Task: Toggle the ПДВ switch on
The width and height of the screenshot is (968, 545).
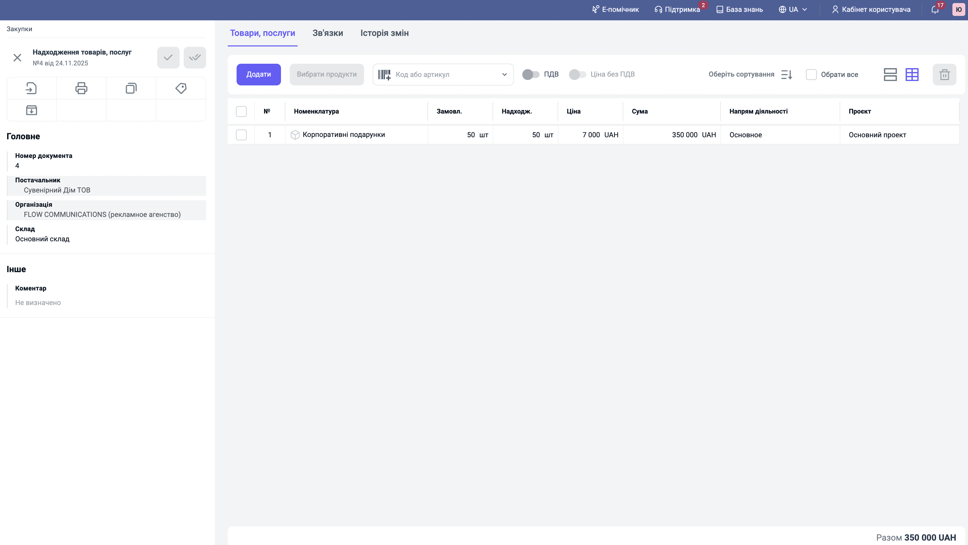Action: click(x=530, y=75)
